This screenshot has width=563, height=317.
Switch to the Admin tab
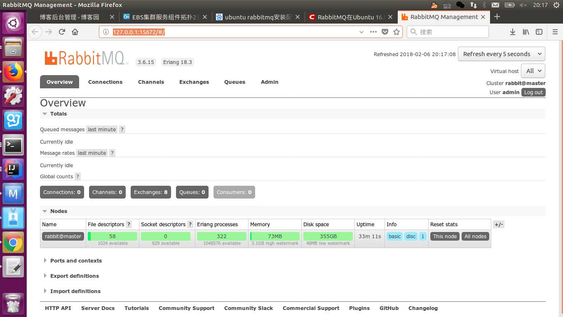(270, 82)
